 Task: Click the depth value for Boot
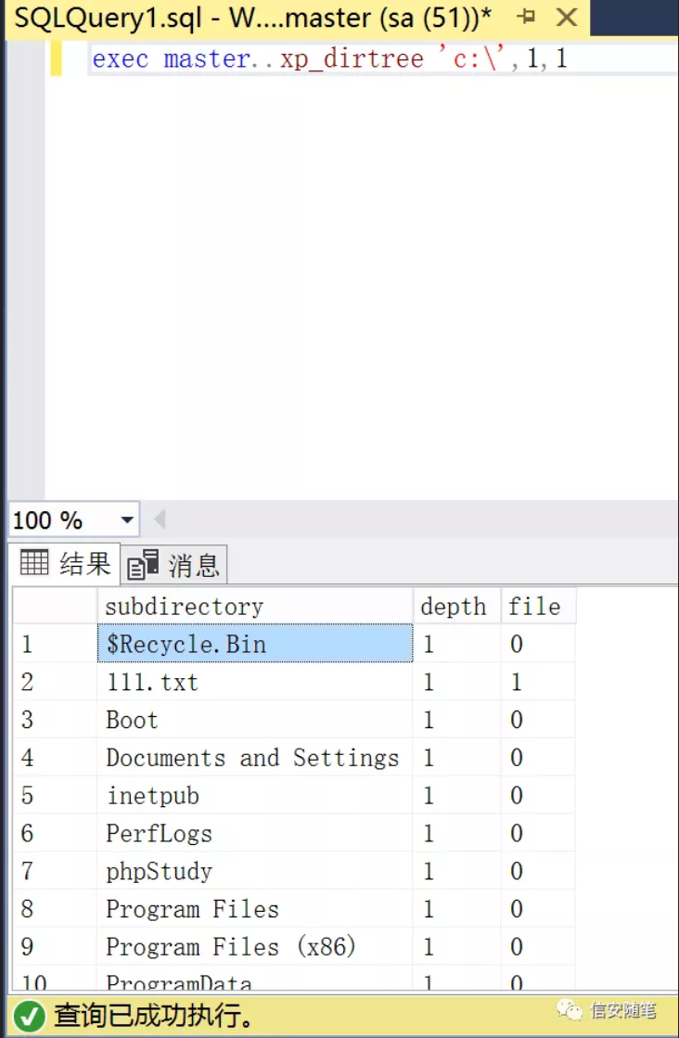point(456,720)
